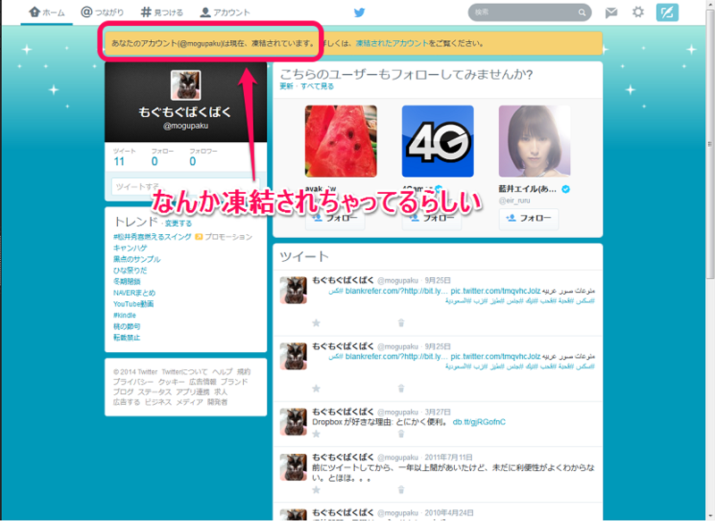
Task: Open footer link ステータス
Action: pyautogui.click(x=155, y=392)
